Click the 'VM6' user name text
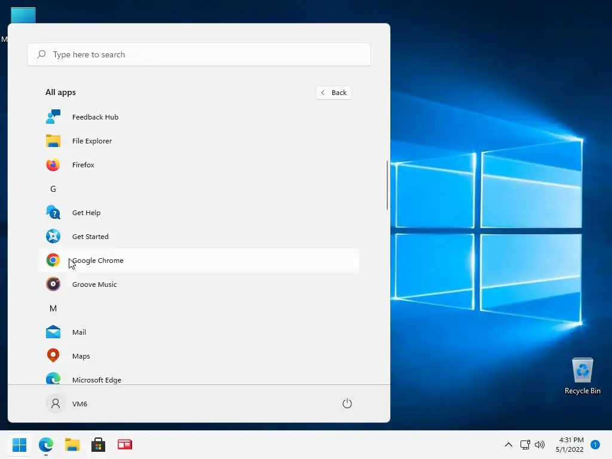This screenshot has height=459, width=612. click(x=79, y=403)
